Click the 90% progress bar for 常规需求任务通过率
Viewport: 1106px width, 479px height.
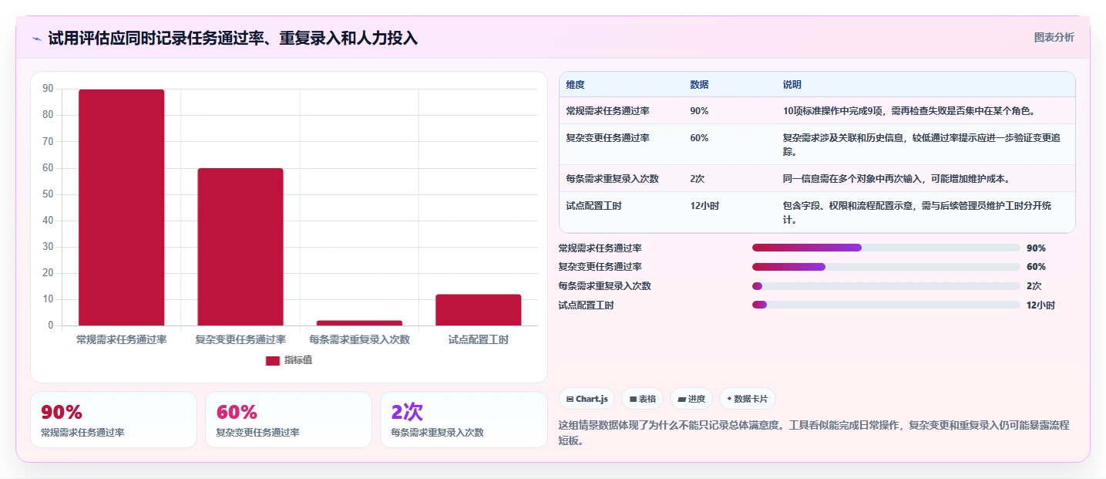[886, 248]
